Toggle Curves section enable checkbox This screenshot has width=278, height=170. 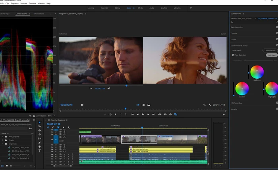[x=277, y=39]
